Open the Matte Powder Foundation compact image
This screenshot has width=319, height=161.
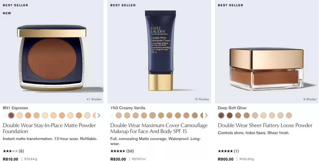[x=52, y=58]
